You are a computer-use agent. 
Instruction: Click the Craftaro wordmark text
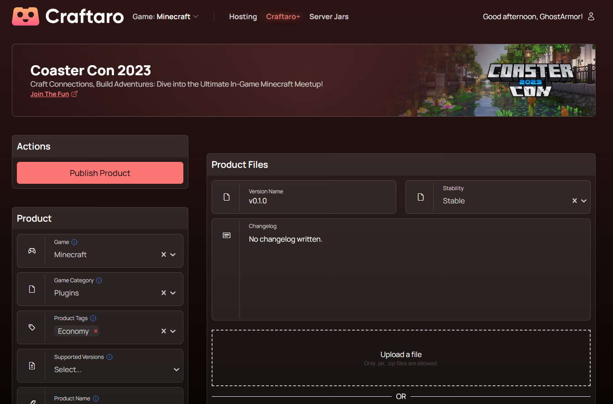click(x=85, y=17)
